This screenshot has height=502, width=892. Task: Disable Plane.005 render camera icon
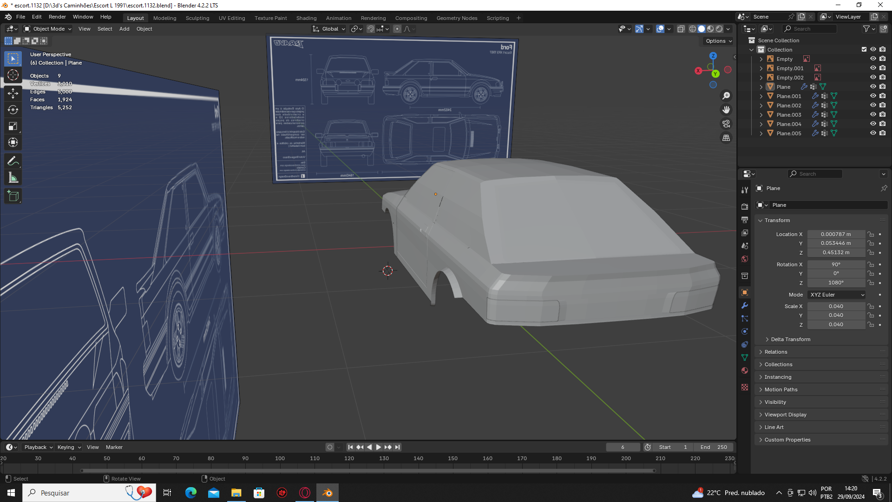point(882,133)
